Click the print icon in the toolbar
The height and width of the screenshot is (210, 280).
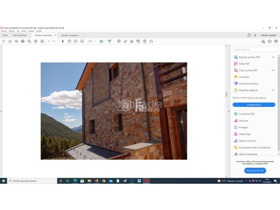click(23, 41)
